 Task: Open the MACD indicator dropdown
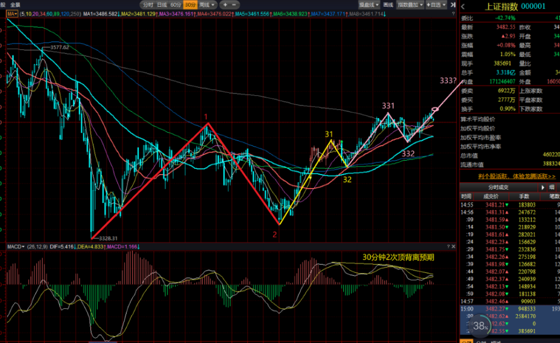tap(16, 247)
